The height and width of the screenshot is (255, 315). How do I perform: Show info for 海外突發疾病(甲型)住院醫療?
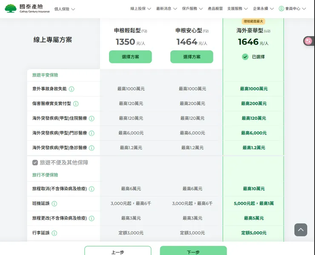pyautogui.click(x=92, y=118)
